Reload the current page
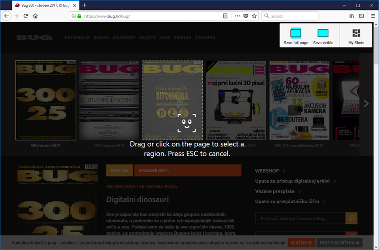The height and width of the screenshot is (250, 379). [25, 16]
